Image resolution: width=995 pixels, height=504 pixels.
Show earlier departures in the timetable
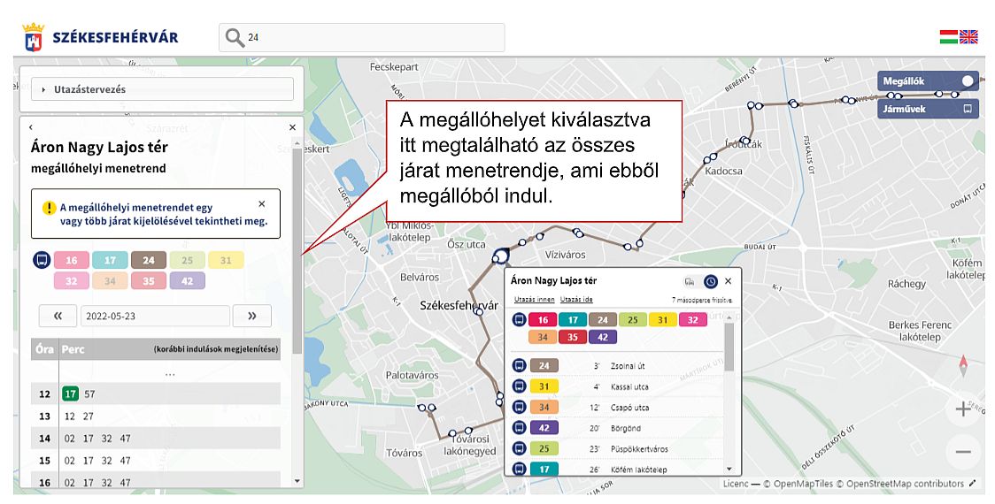coord(216,349)
